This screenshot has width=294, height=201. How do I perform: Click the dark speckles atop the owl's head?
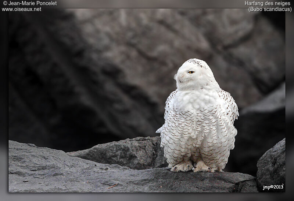point(197,63)
